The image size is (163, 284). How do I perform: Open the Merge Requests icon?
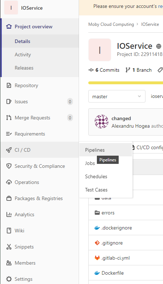click(x=9, y=118)
